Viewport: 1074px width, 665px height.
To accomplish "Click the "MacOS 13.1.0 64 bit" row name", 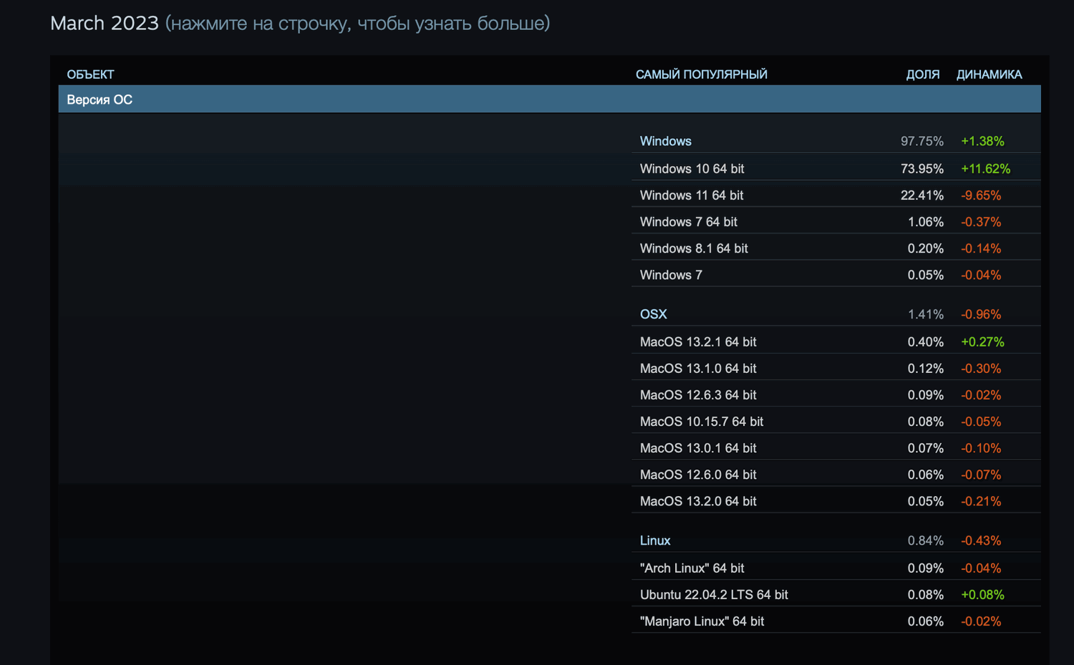I will [x=698, y=369].
